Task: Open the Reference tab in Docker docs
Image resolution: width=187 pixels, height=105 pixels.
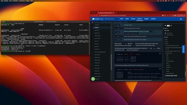Action: 140,19
